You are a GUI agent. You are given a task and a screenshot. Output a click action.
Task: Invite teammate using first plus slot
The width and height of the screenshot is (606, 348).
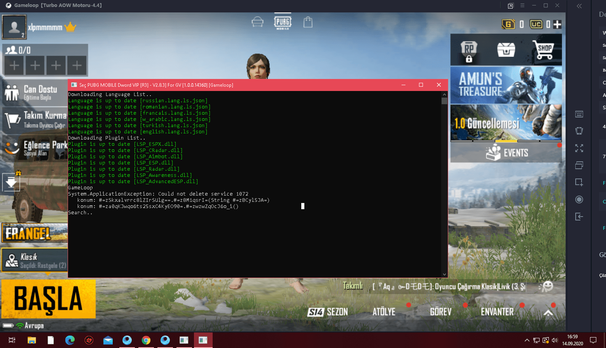14,65
